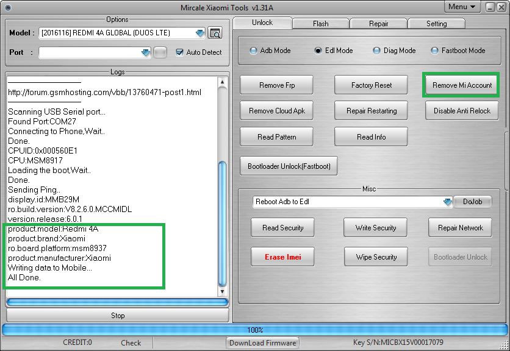Click Bootloader Unlock(Fastboot) button
Viewport: 510px width, 351px height.
point(289,166)
